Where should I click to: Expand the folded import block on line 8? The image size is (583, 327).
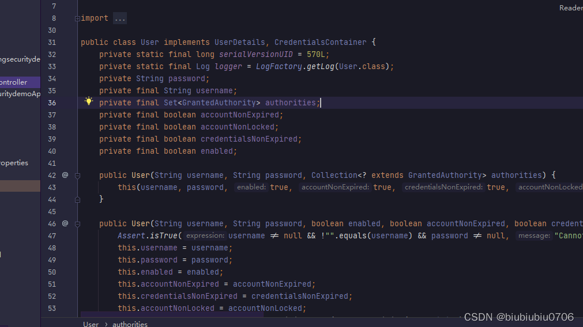77,18
